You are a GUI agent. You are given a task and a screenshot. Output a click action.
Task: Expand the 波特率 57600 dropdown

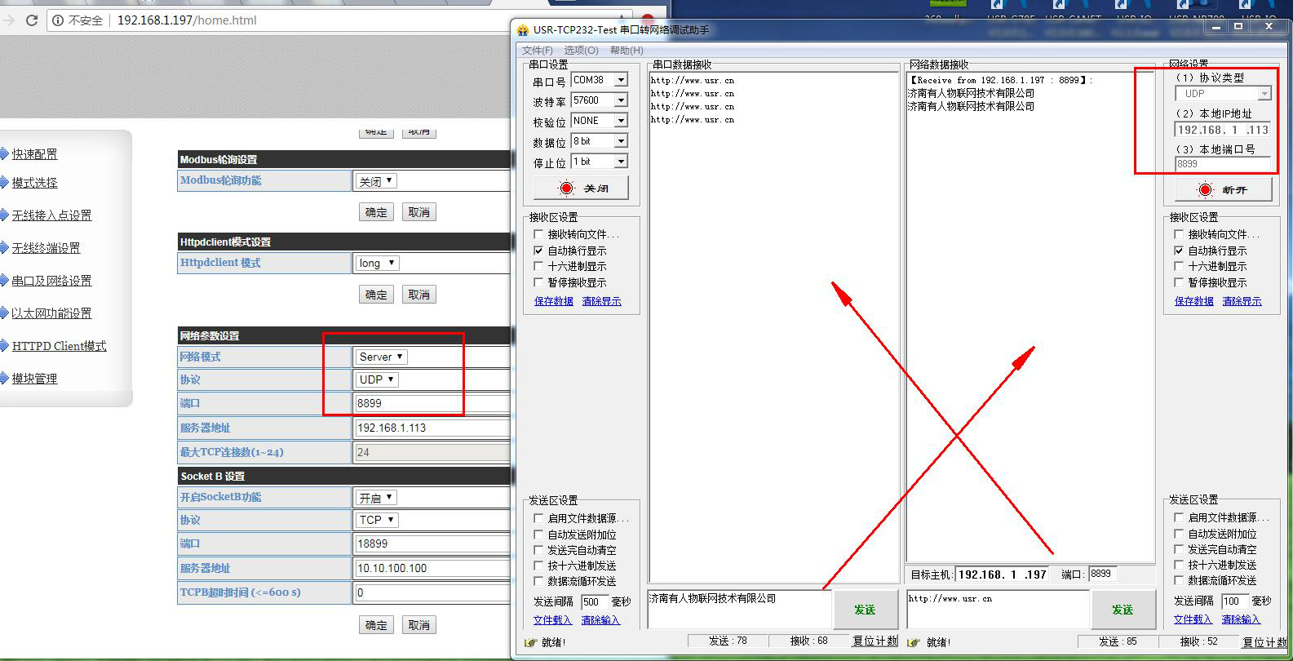(x=621, y=100)
